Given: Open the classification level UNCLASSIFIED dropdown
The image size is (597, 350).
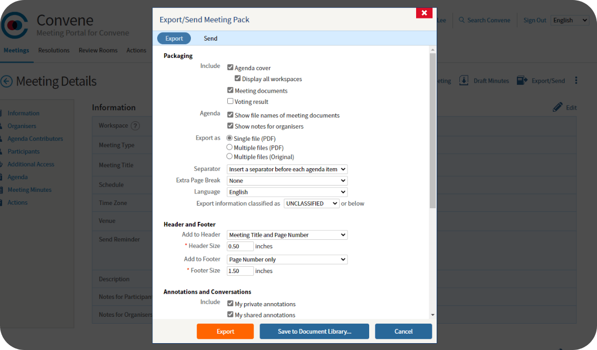Looking at the screenshot, I should 311,203.
